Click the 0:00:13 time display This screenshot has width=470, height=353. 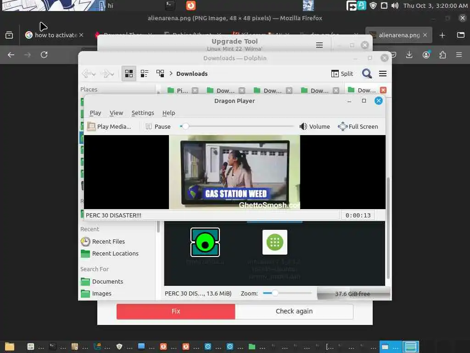(358, 215)
